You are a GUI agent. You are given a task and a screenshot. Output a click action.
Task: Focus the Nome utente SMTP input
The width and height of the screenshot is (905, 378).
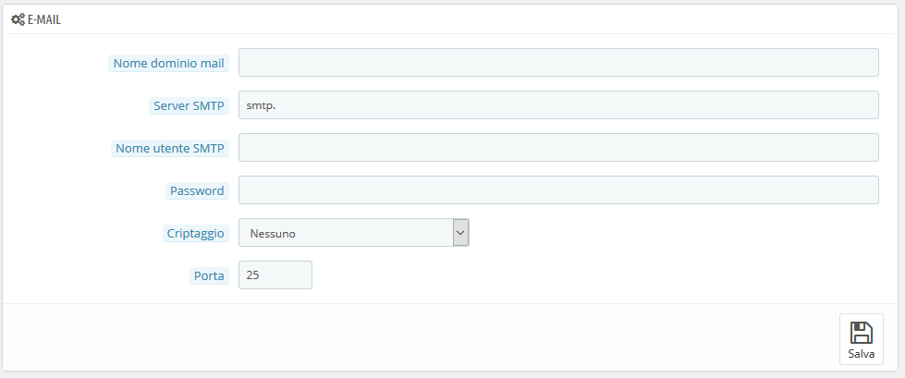click(558, 148)
